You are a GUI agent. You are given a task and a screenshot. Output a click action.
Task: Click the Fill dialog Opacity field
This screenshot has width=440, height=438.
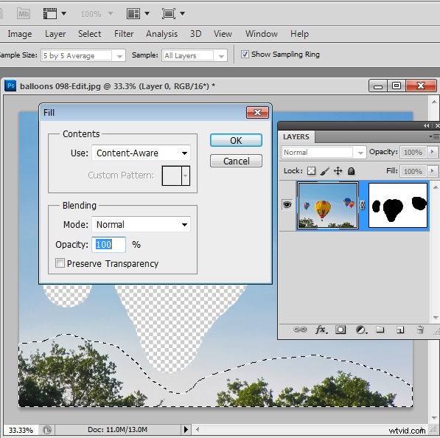108,244
